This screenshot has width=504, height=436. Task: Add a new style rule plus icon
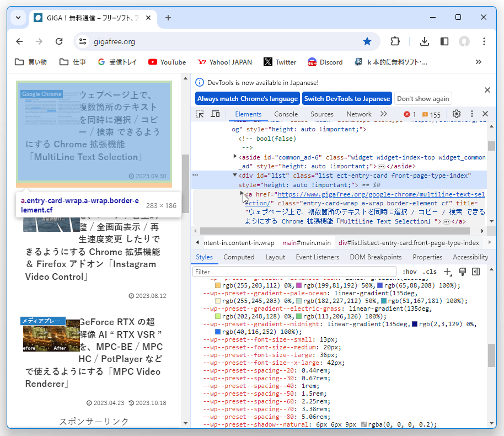447,272
